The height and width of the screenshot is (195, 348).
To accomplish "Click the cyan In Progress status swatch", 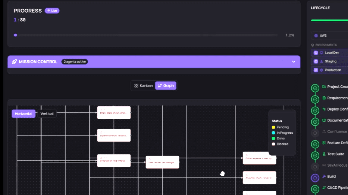I will coord(274,133).
